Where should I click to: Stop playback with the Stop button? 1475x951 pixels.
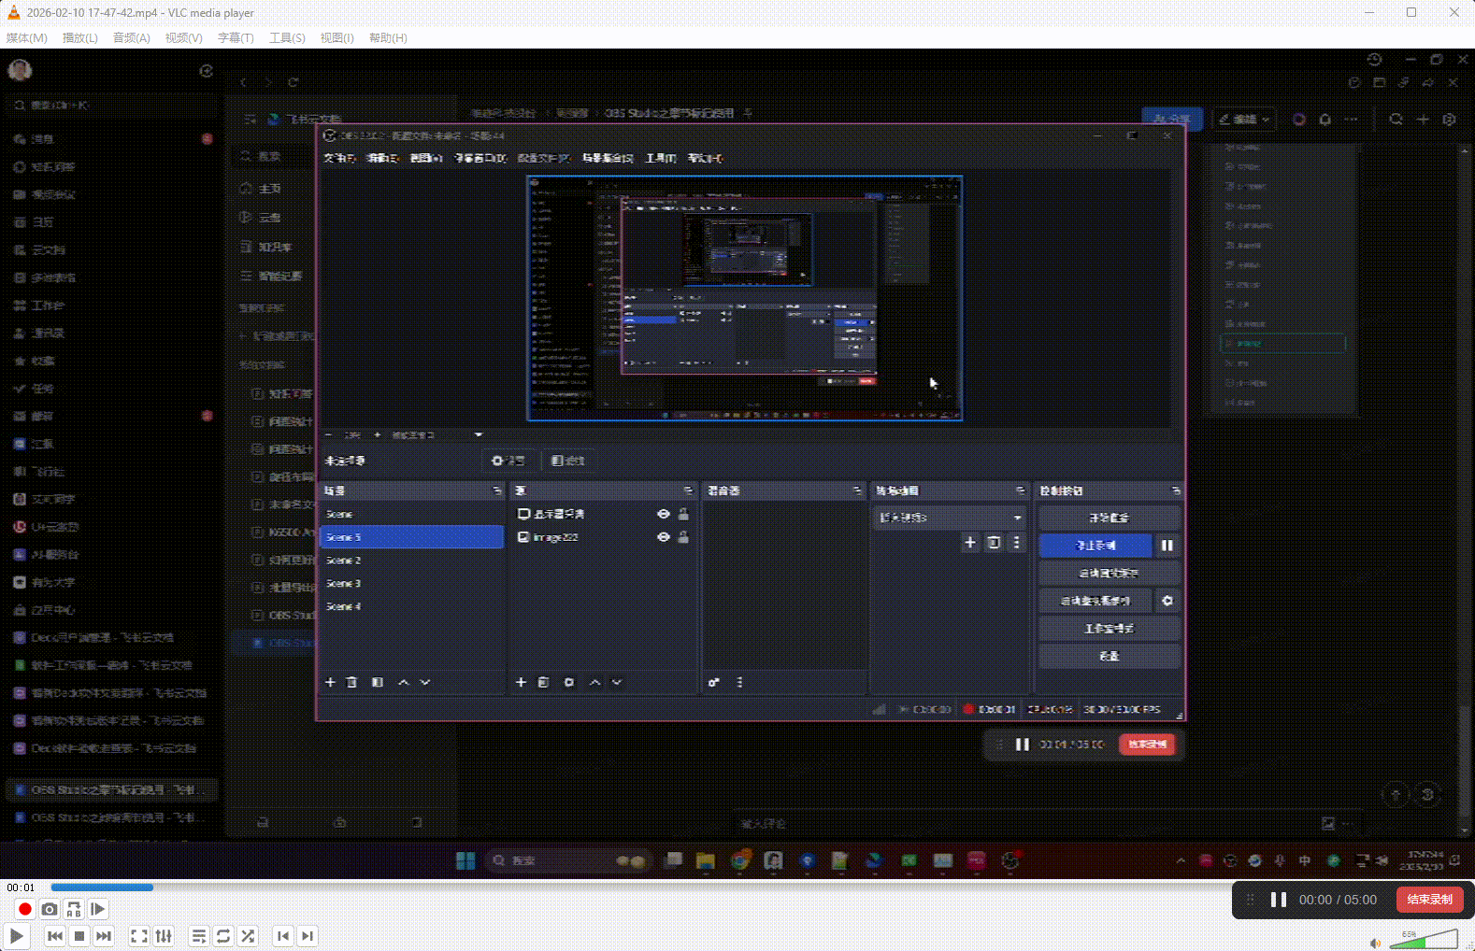point(79,936)
